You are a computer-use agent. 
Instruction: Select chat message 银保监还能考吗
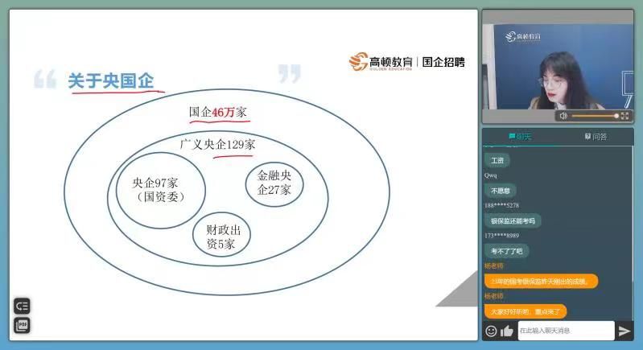(x=513, y=220)
